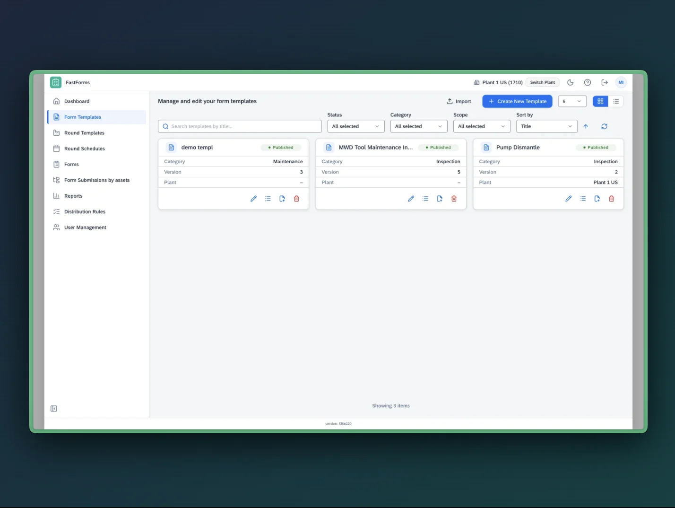
Task: Open the Category filter dropdown
Action: point(419,126)
